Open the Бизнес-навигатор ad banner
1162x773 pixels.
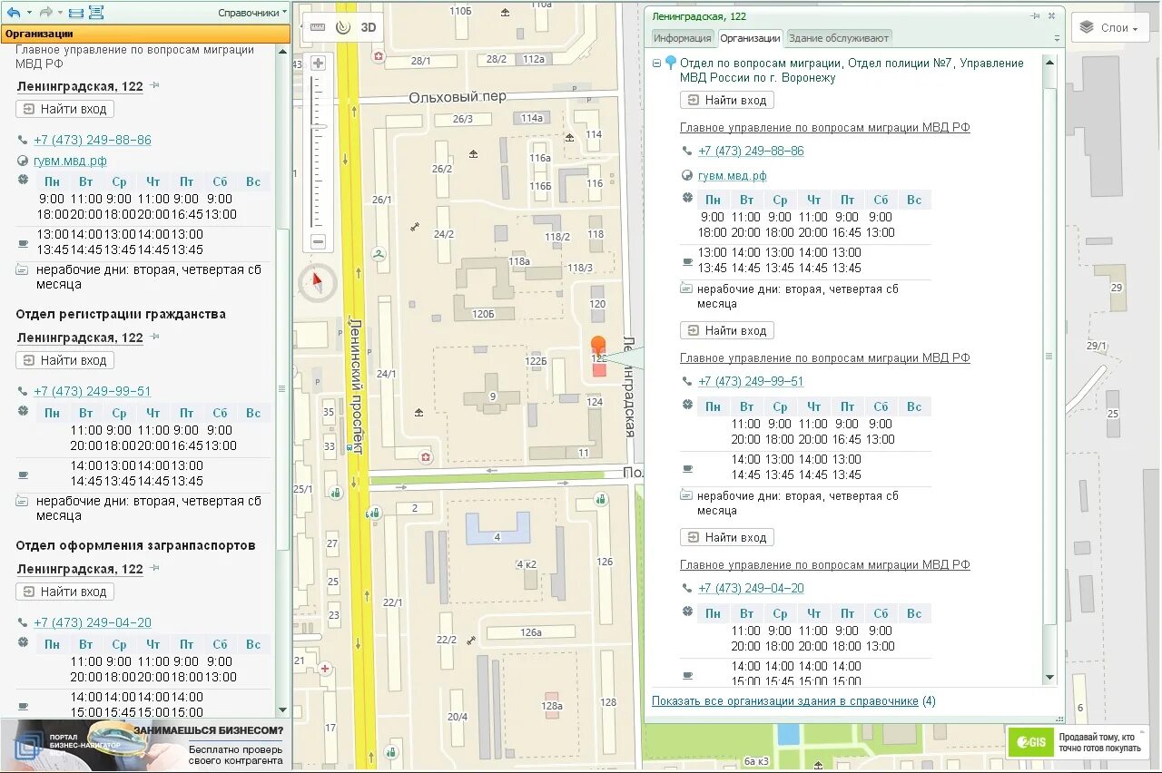click(145, 745)
